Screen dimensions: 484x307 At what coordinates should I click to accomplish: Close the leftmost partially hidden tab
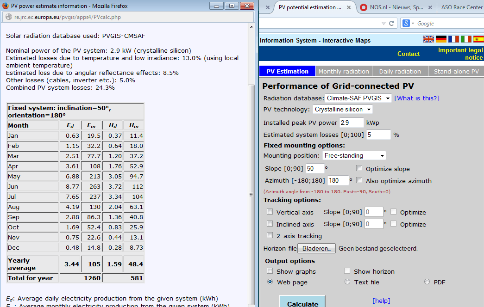268,7
